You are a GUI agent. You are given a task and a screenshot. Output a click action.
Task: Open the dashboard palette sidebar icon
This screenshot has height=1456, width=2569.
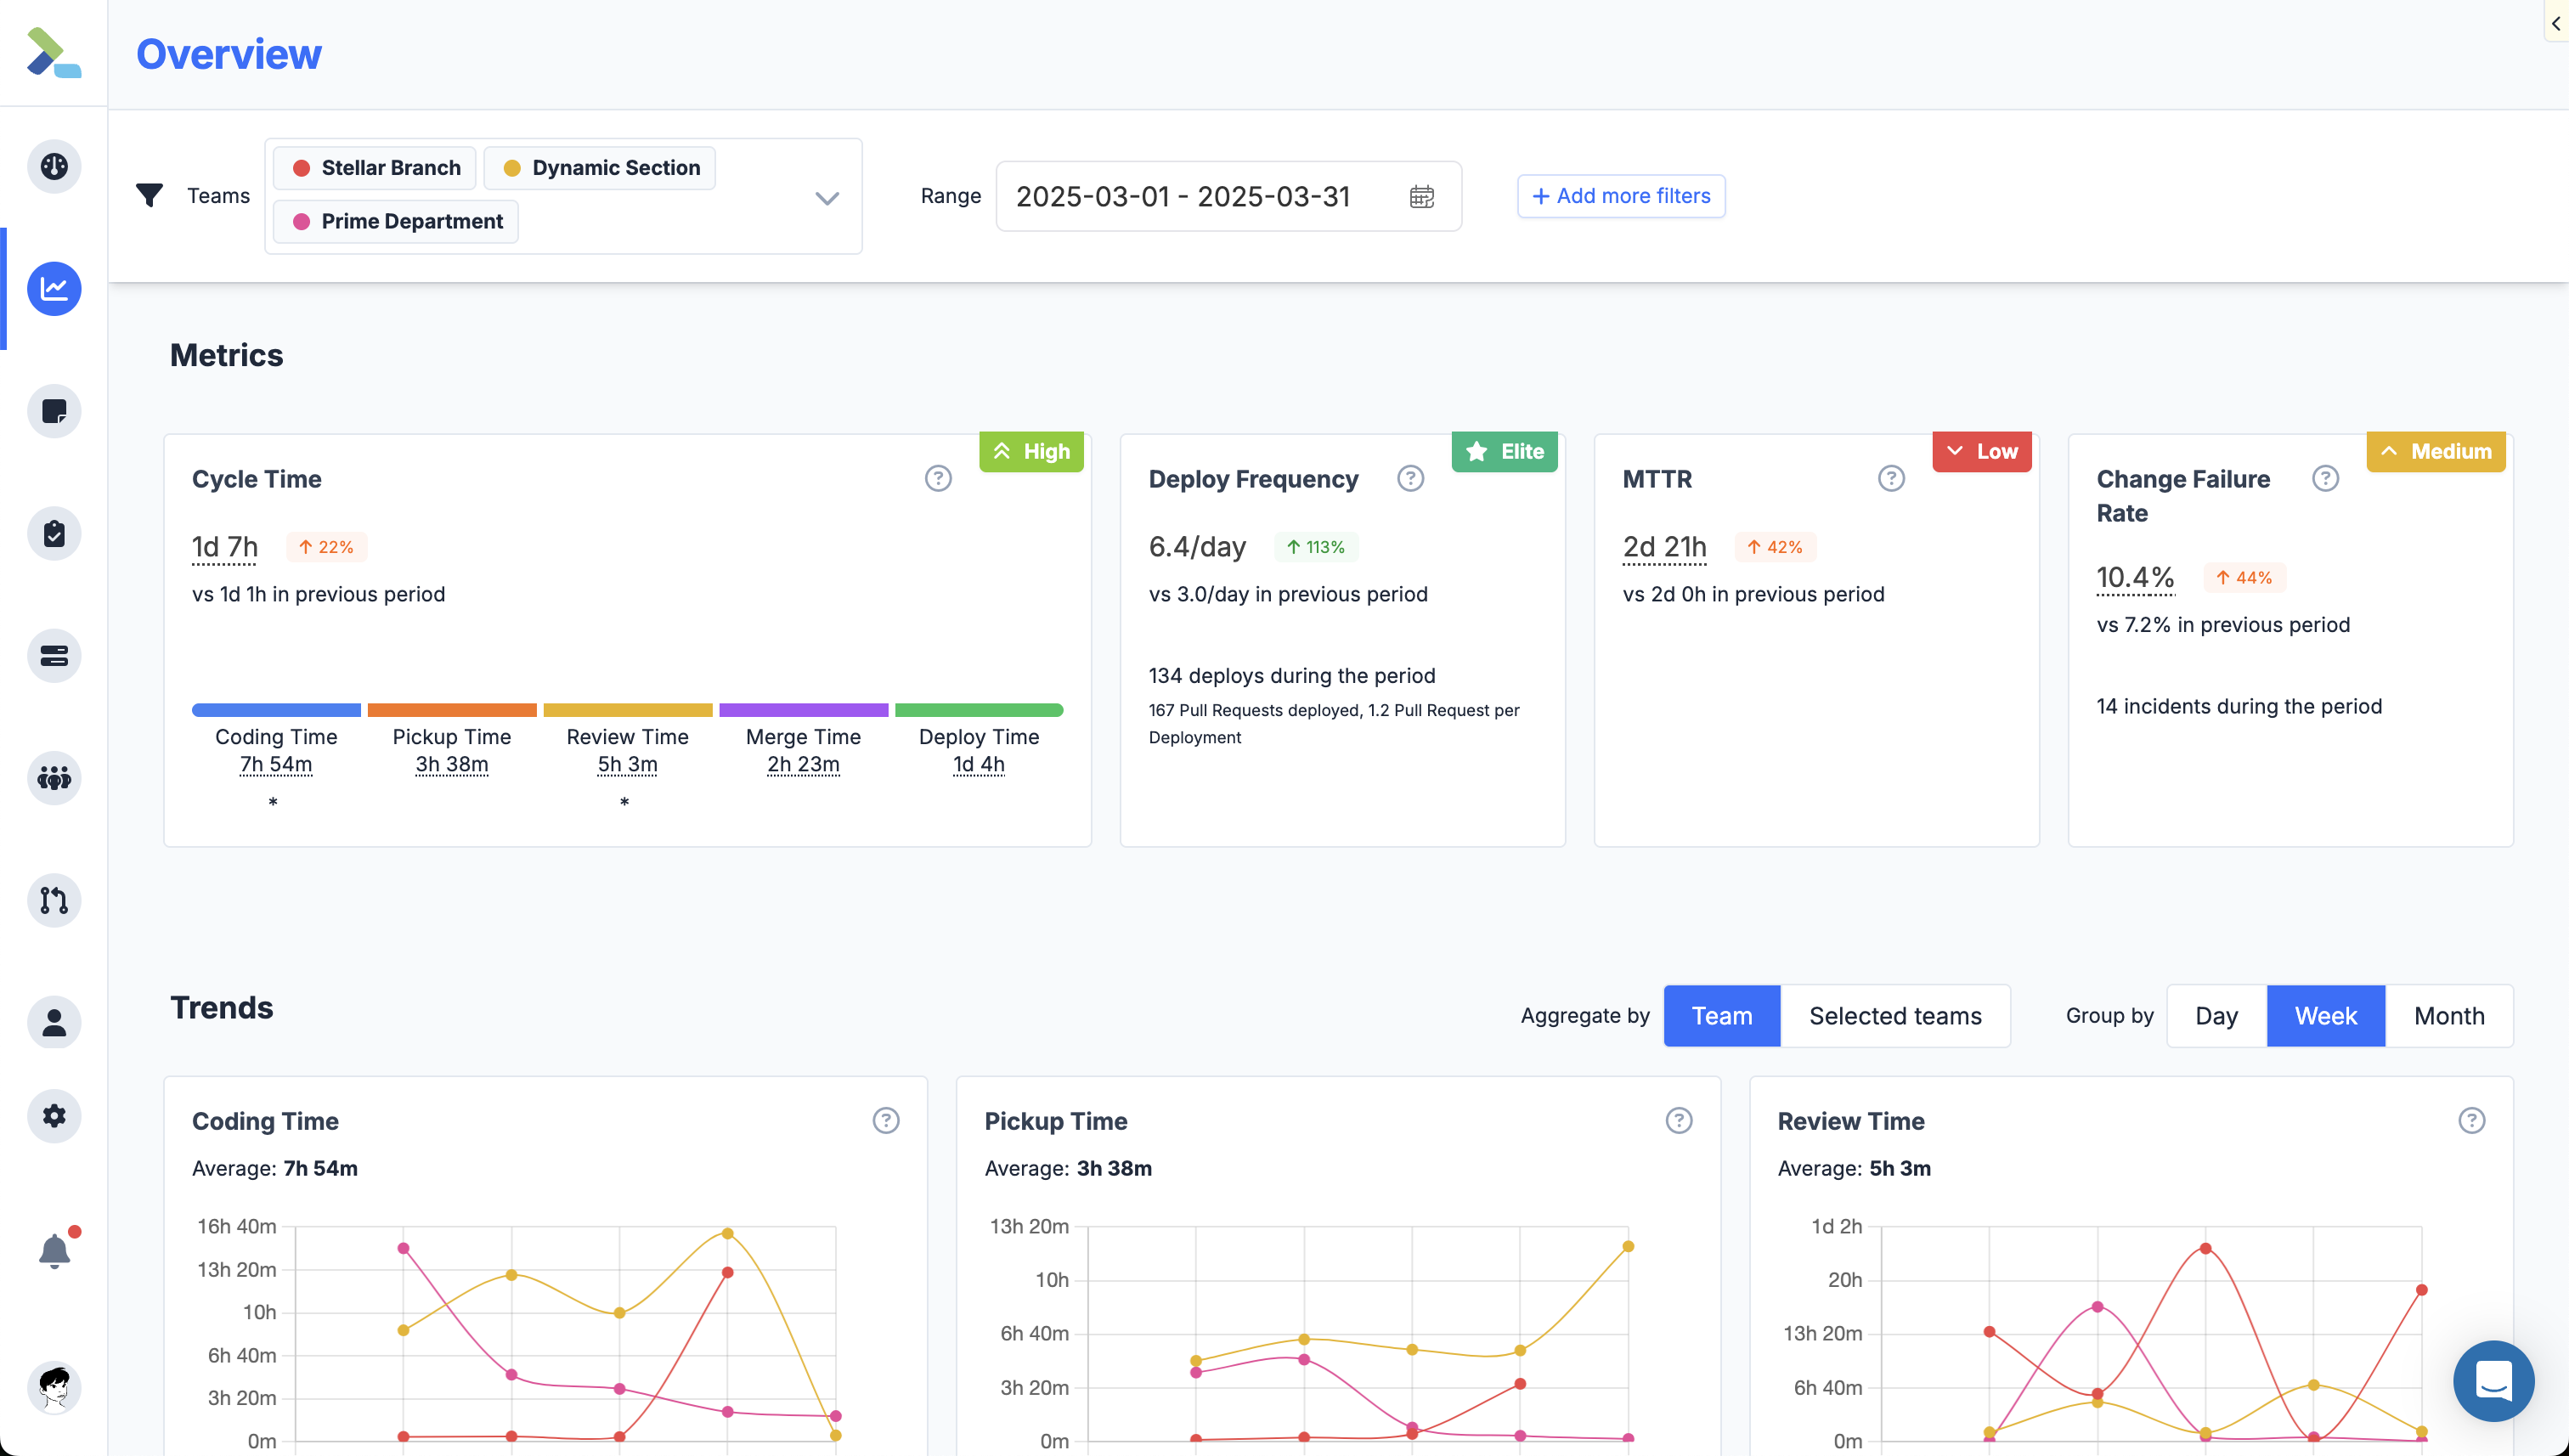coord(54,166)
